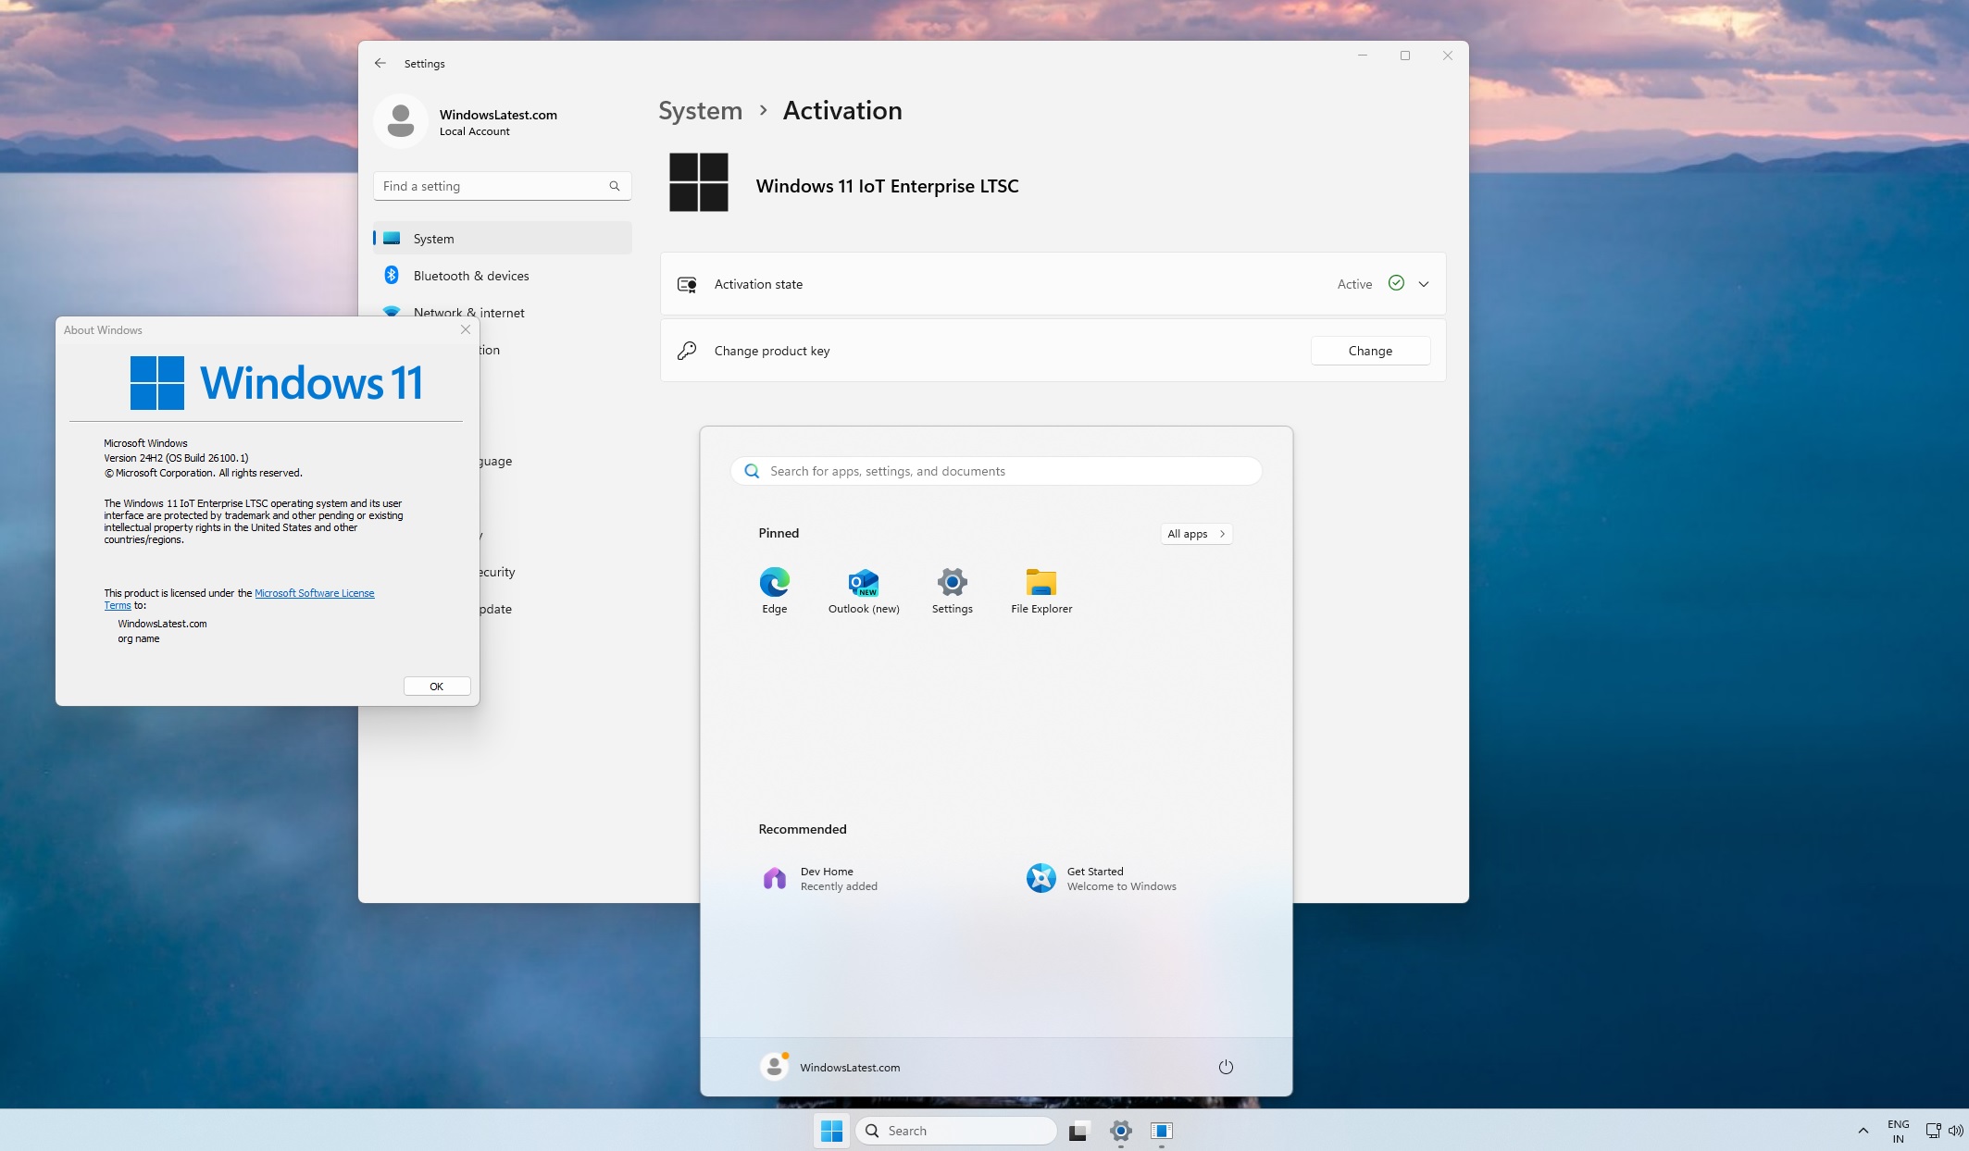Open Settings from pinned apps
Viewport: 1969px width, 1151px height.
click(953, 582)
